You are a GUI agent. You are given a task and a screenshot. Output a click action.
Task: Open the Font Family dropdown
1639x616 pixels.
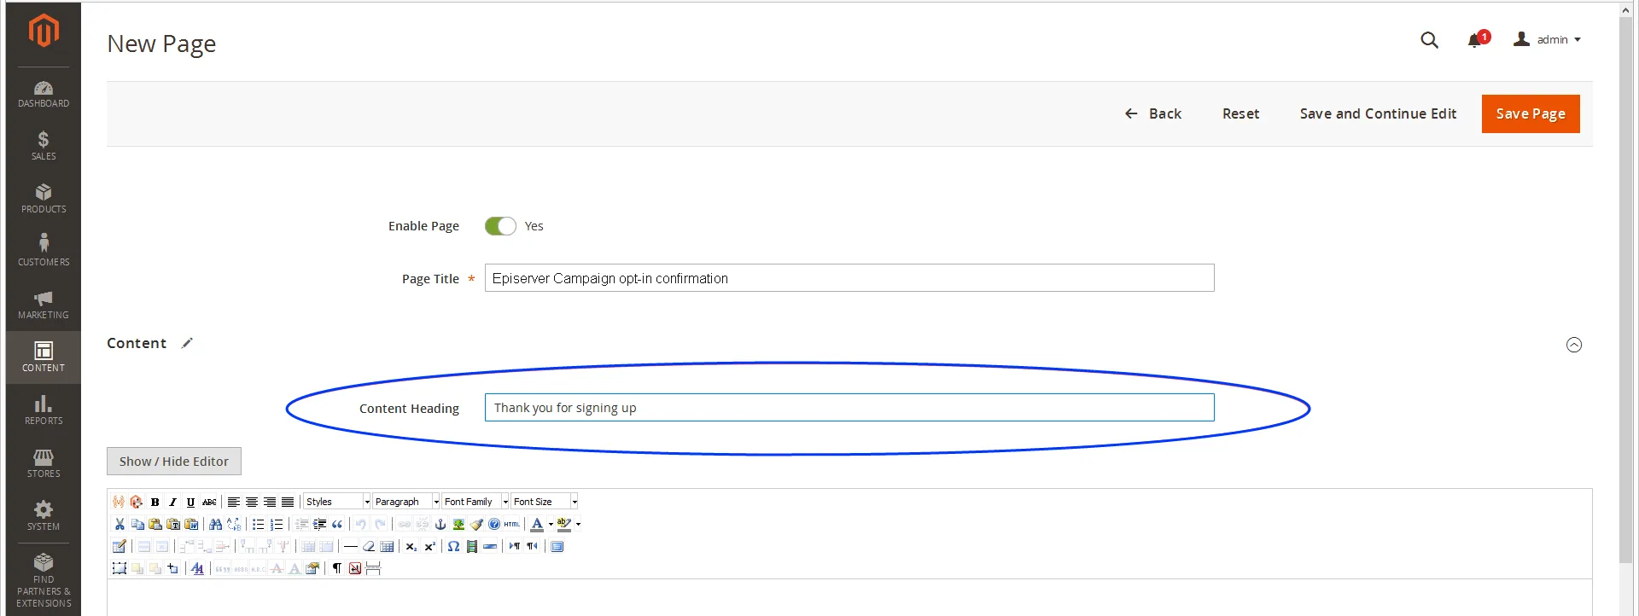(x=475, y=502)
